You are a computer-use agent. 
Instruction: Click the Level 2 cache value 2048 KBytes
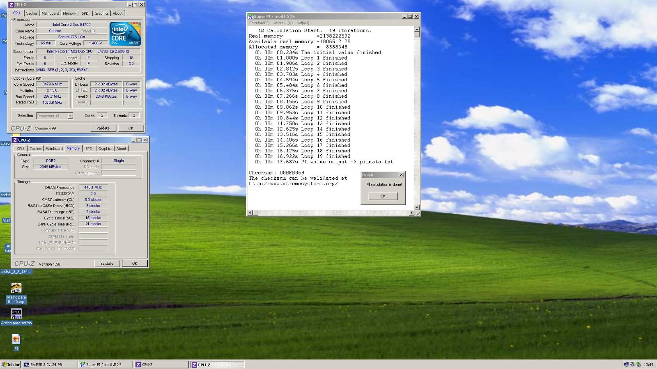pyautogui.click(x=106, y=96)
